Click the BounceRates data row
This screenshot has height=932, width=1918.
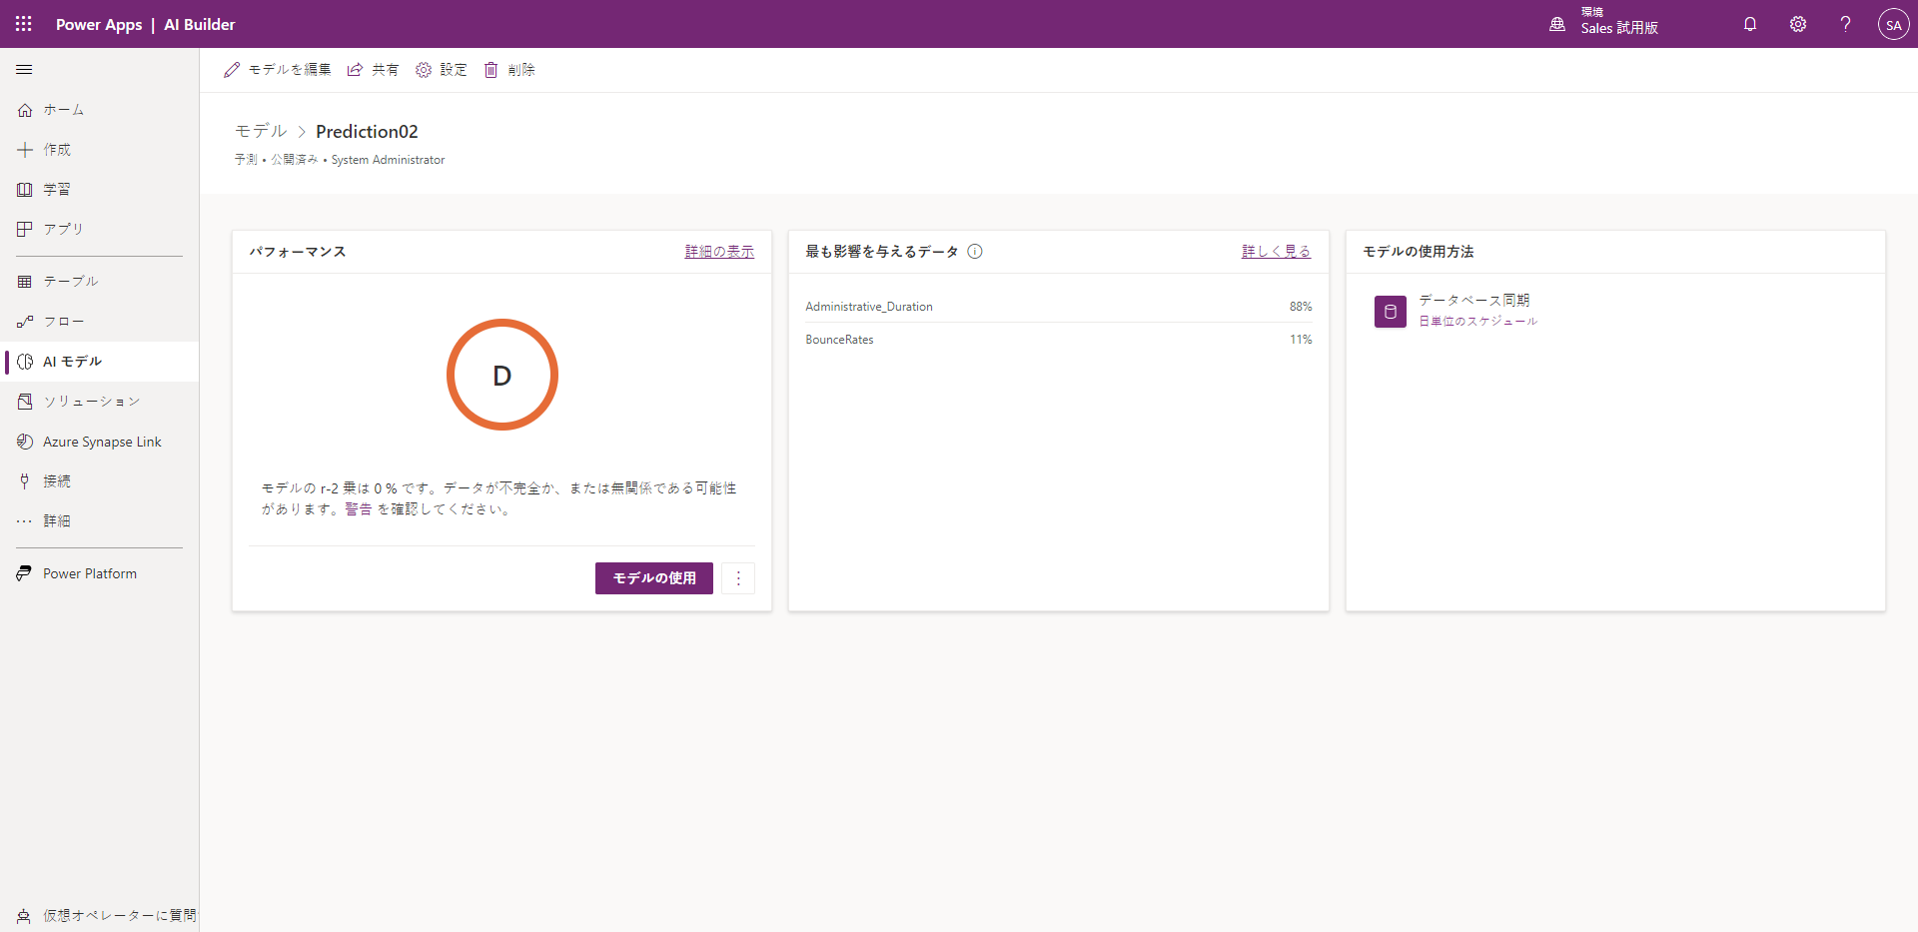tap(1059, 340)
